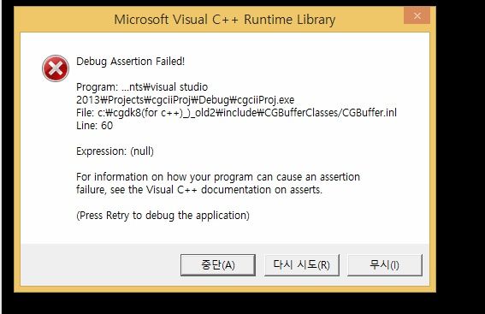Viewport: 485px width, 314px height.
Task: Select the Debug Assertion Failed! heading
Action: pos(130,62)
